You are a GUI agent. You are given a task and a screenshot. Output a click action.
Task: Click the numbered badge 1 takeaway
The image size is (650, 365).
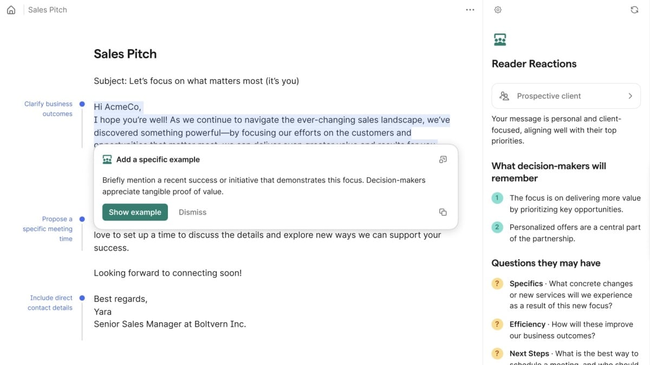[x=497, y=198]
